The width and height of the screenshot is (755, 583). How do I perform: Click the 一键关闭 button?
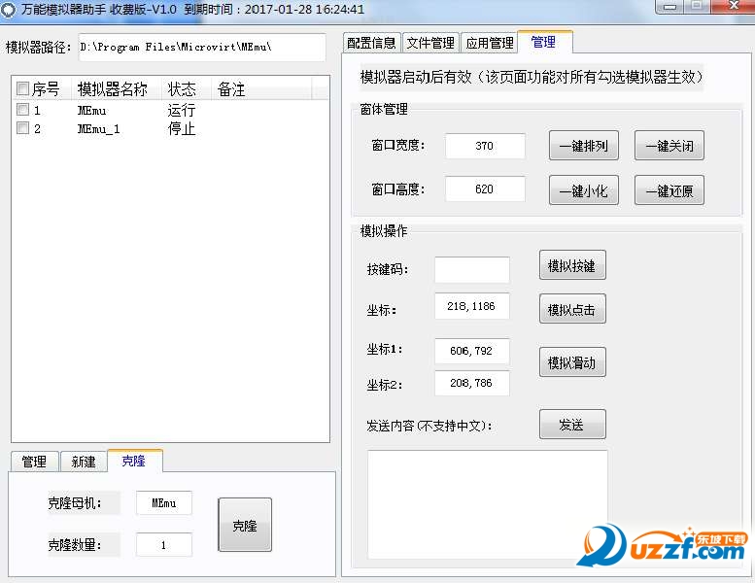[x=669, y=146]
